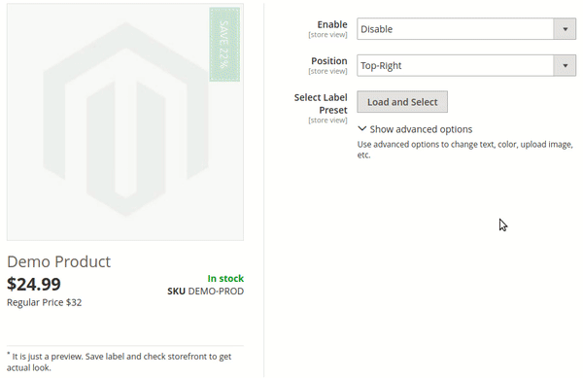The width and height of the screenshot is (583, 378).
Task: Click the Position field label
Action: 329,61
